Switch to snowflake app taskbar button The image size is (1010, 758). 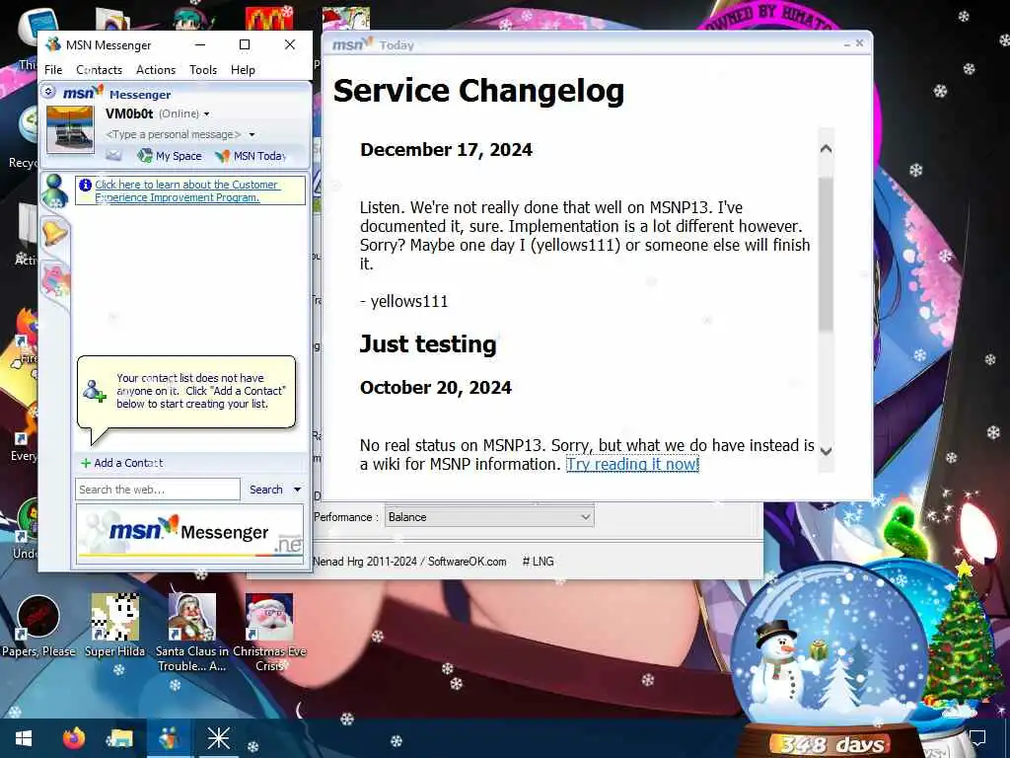[218, 738]
